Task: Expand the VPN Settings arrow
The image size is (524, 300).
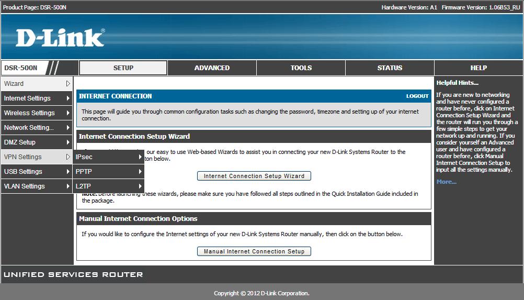Action: click(x=68, y=157)
